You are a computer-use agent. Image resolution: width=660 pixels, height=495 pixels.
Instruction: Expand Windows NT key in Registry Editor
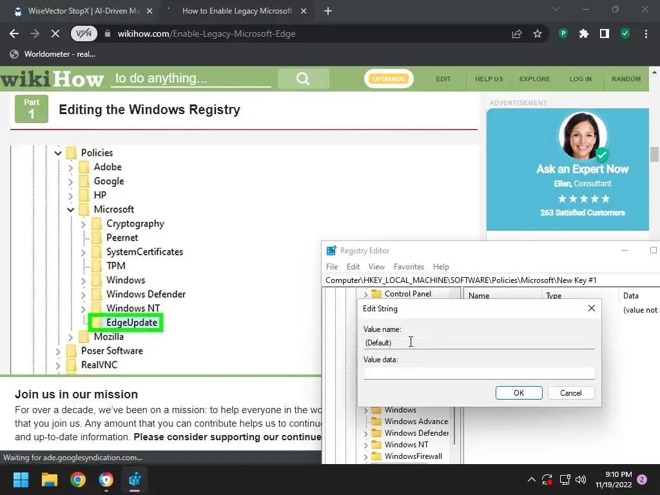(365, 445)
